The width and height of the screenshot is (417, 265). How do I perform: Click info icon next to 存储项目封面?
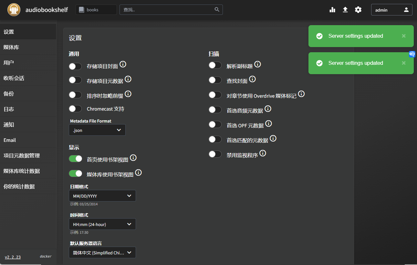(x=123, y=64)
